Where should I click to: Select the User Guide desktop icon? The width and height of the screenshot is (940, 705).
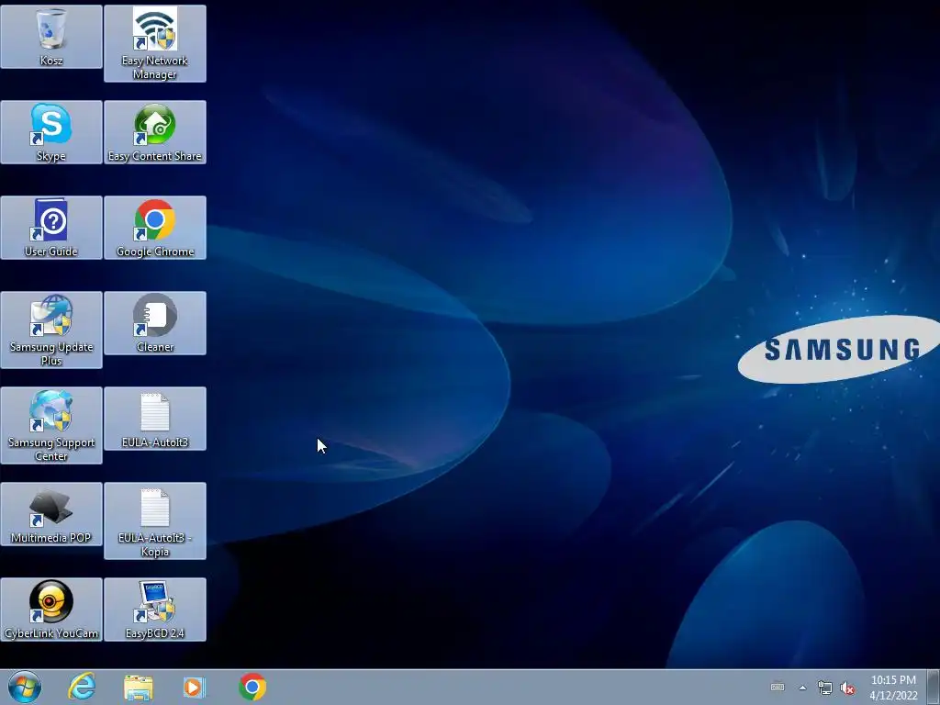[51, 228]
